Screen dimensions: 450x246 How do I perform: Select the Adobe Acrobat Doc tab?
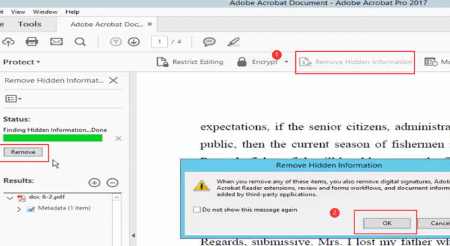[x=106, y=24]
